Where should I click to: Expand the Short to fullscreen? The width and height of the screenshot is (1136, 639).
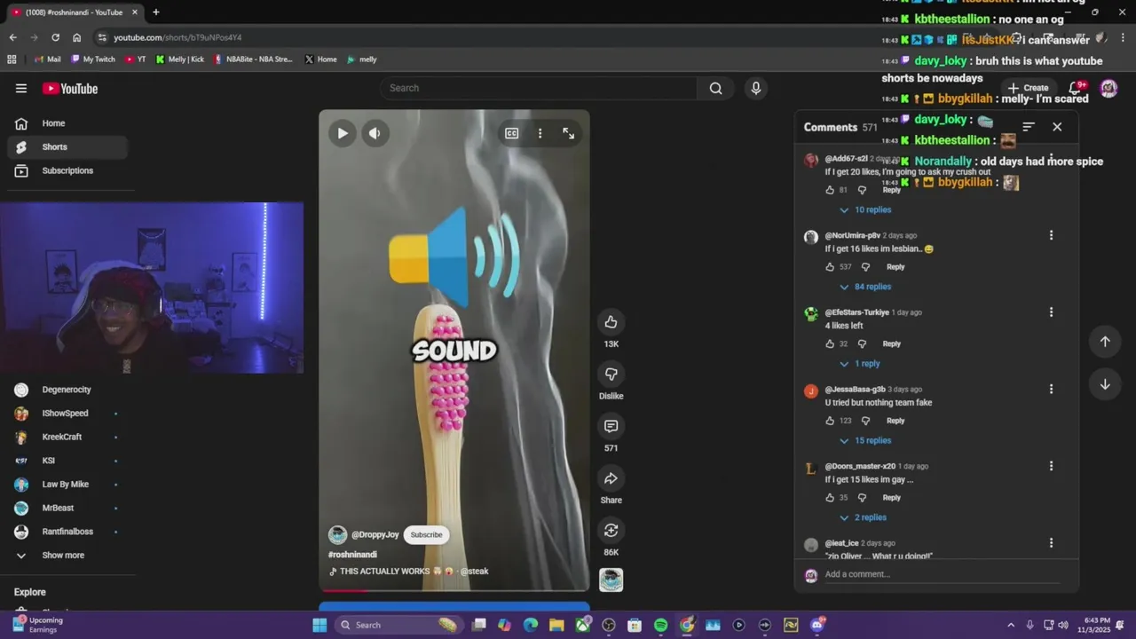point(569,133)
